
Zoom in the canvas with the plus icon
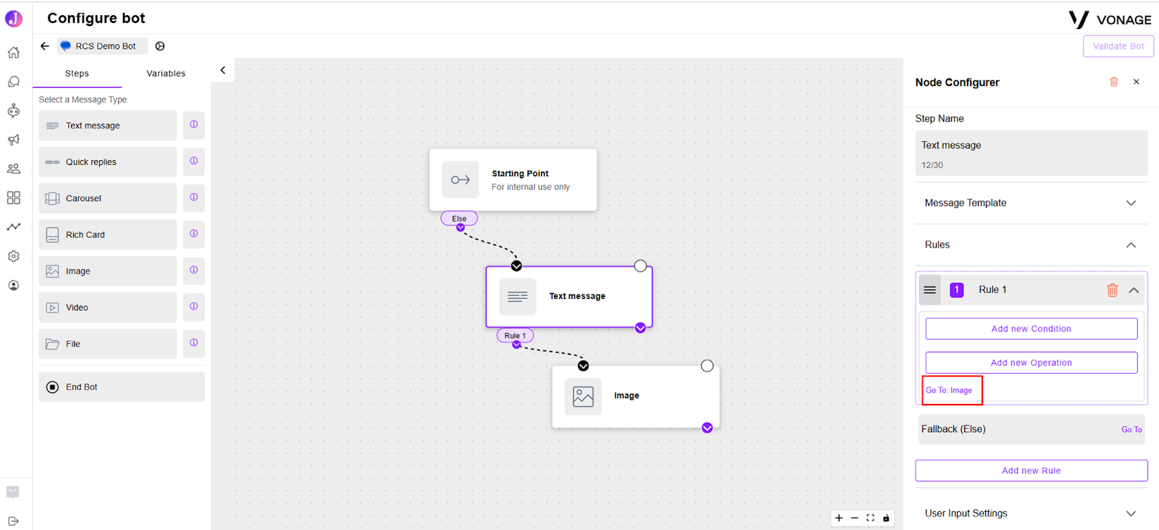[839, 518]
